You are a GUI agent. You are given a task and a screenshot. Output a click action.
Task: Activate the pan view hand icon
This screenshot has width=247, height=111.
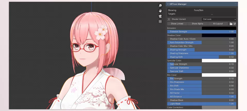click(x=160, y=11)
